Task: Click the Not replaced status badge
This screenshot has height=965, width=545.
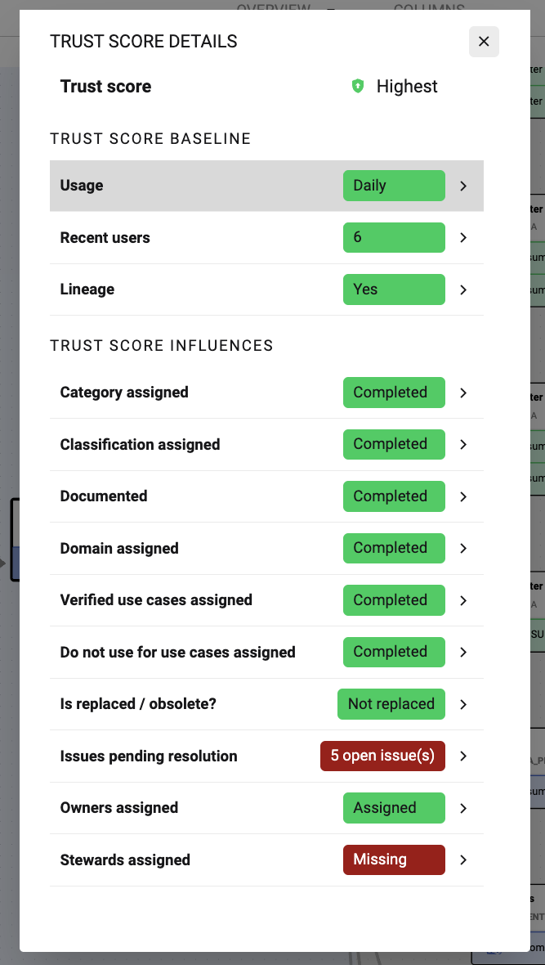Action: [x=391, y=704]
